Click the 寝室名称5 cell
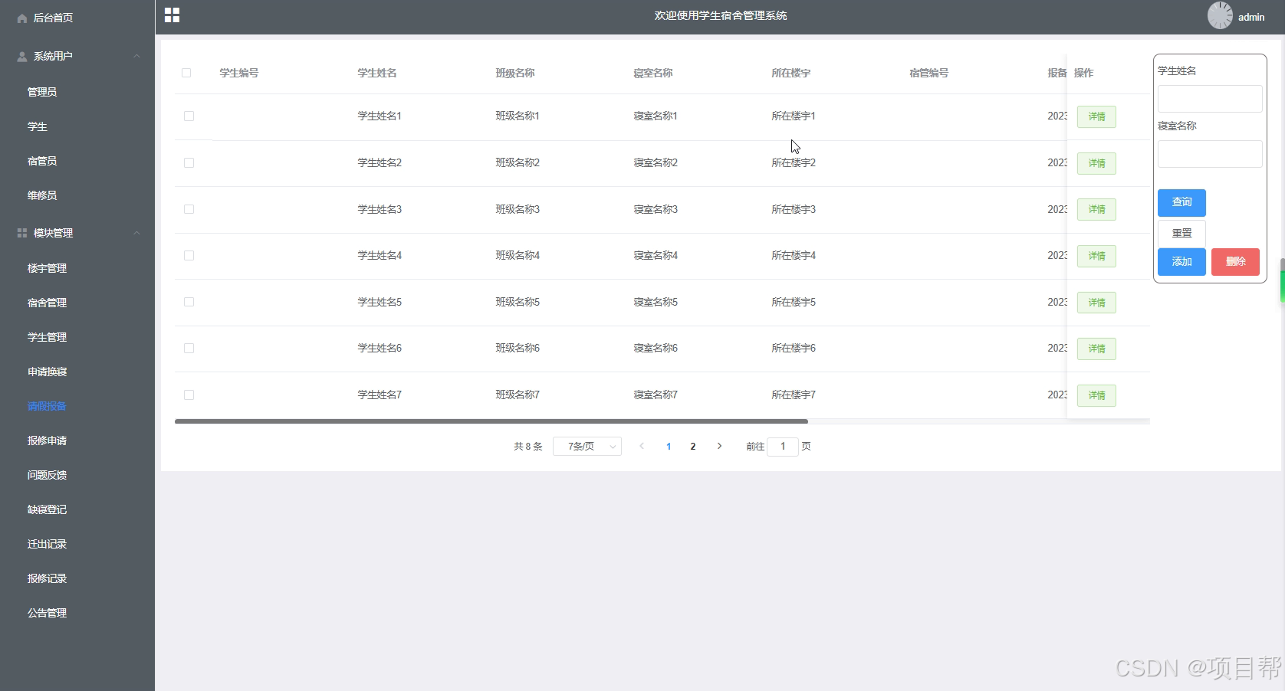Screen dimensions: 1285x691 coord(656,302)
